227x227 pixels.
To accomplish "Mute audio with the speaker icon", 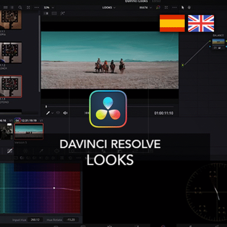I will [x=65, y=113].
